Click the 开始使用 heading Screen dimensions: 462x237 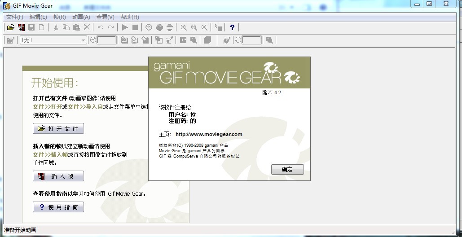click(55, 83)
